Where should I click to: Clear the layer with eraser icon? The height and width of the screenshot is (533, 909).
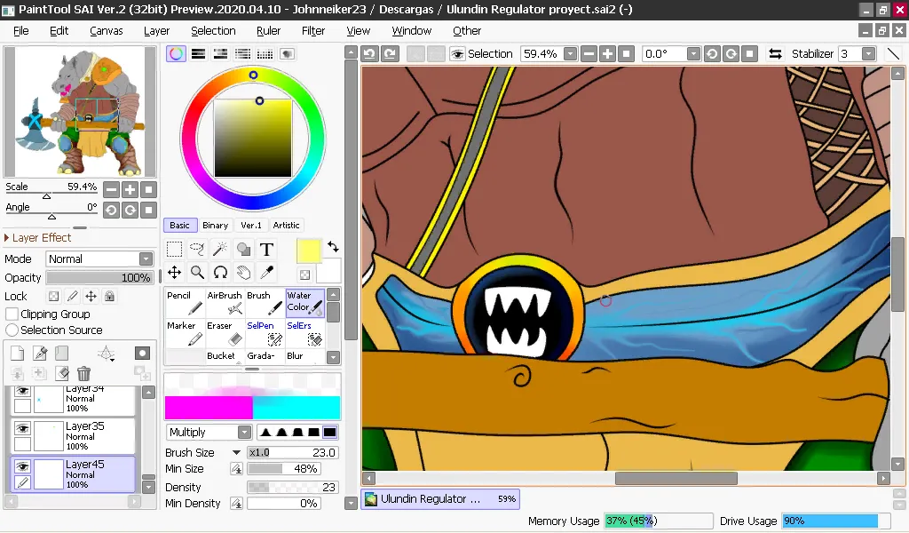(x=61, y=373)
